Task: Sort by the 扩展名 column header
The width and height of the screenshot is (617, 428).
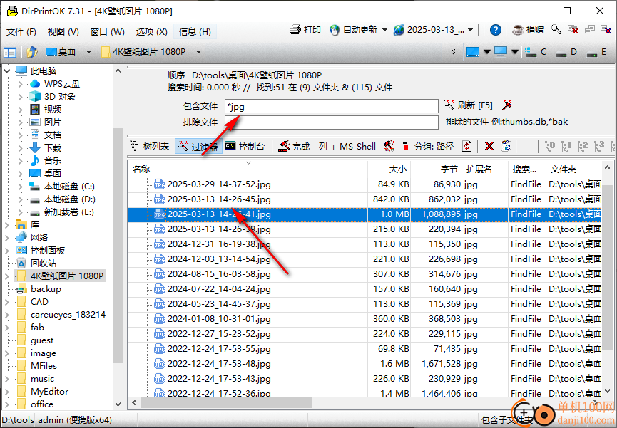Action: point(485,169)
